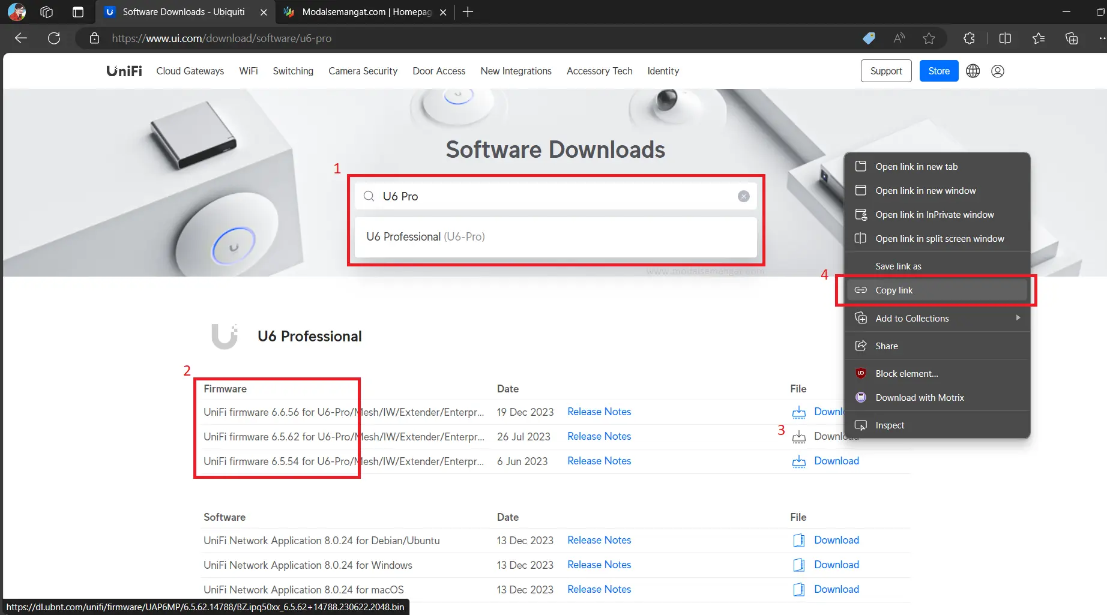Open the Switching navigation item
The width and height of the screenshot is (1107, 615).
[293, 71]
